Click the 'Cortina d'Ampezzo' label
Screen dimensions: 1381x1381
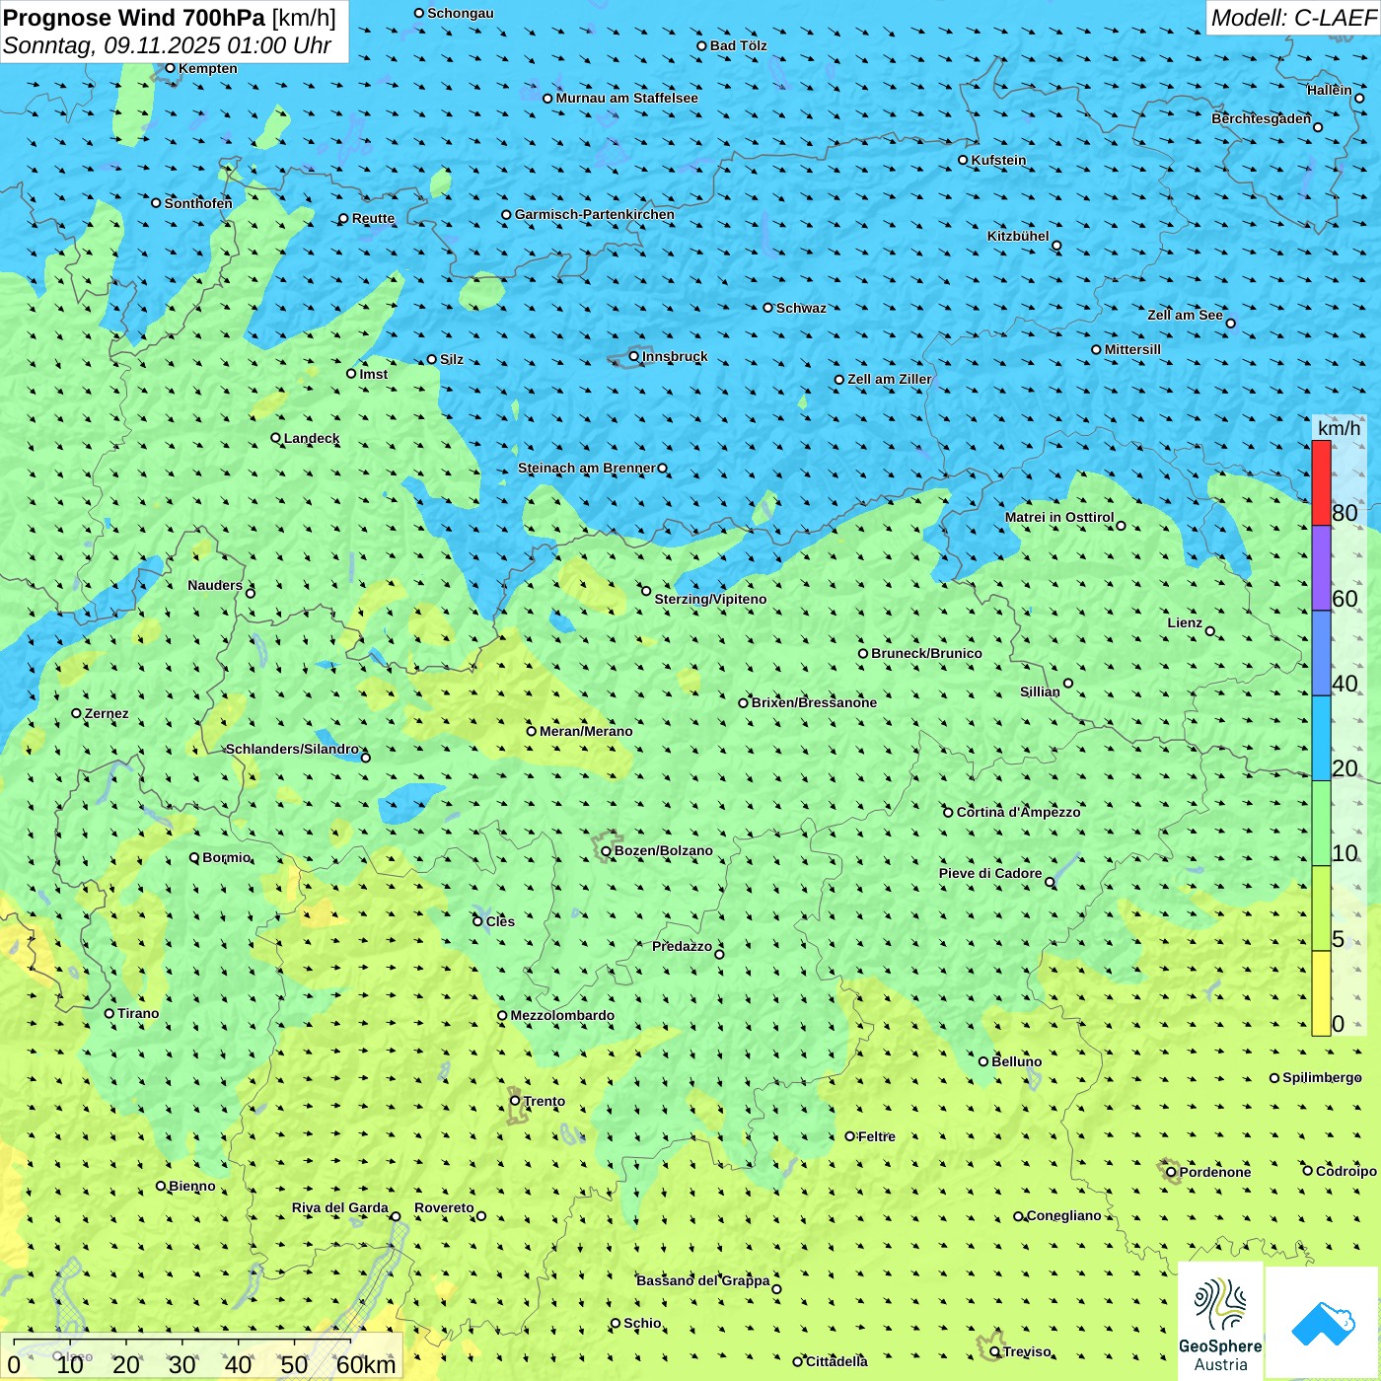click(1018, 812)
